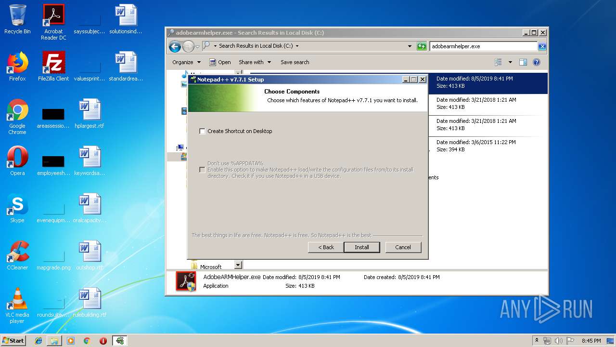
Task: Select the outshop.rtf document icon
Action: coord(90,255)
